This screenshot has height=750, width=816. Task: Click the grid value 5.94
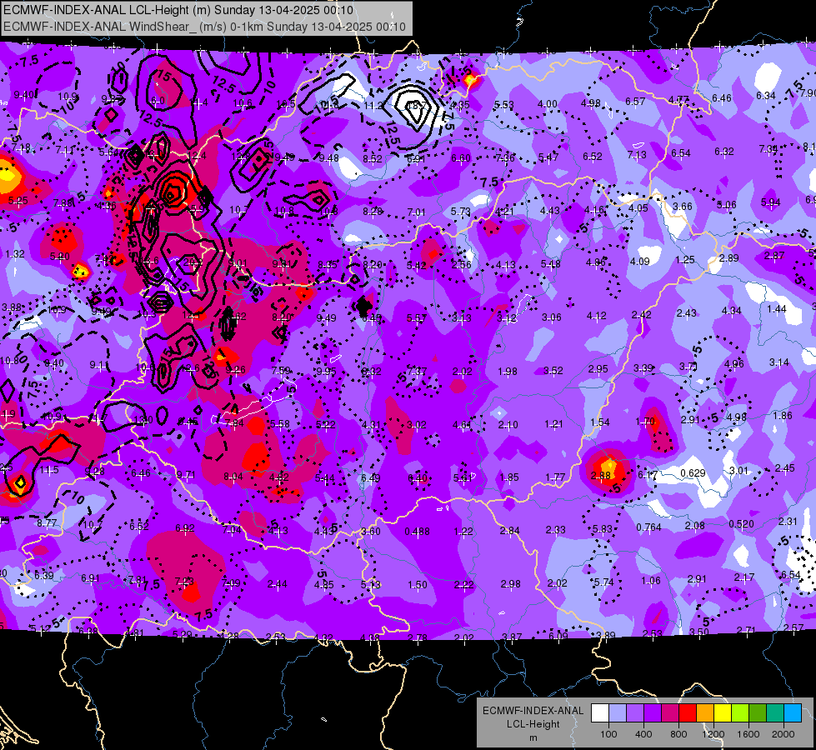coord(770,202)
